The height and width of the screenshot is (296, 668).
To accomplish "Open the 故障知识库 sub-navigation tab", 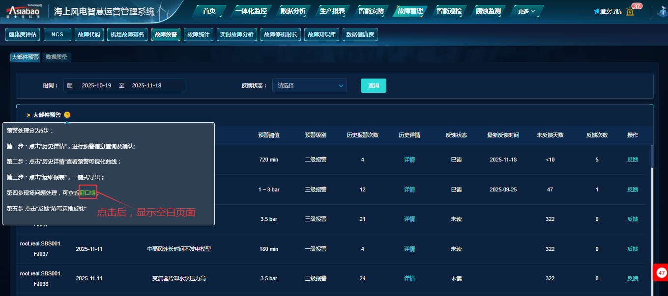I will (x=321, y=34).
